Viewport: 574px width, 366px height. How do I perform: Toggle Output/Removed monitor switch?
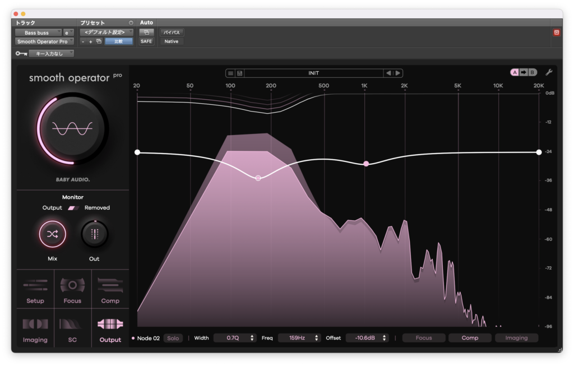73,208
